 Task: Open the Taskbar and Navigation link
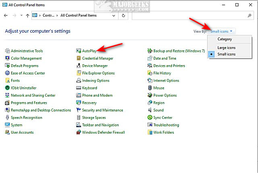point(100,125)
